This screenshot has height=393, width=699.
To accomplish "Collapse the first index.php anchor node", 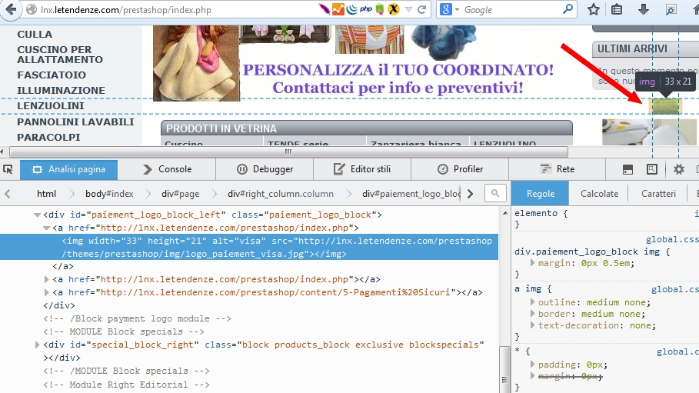I will pos(46,228).
